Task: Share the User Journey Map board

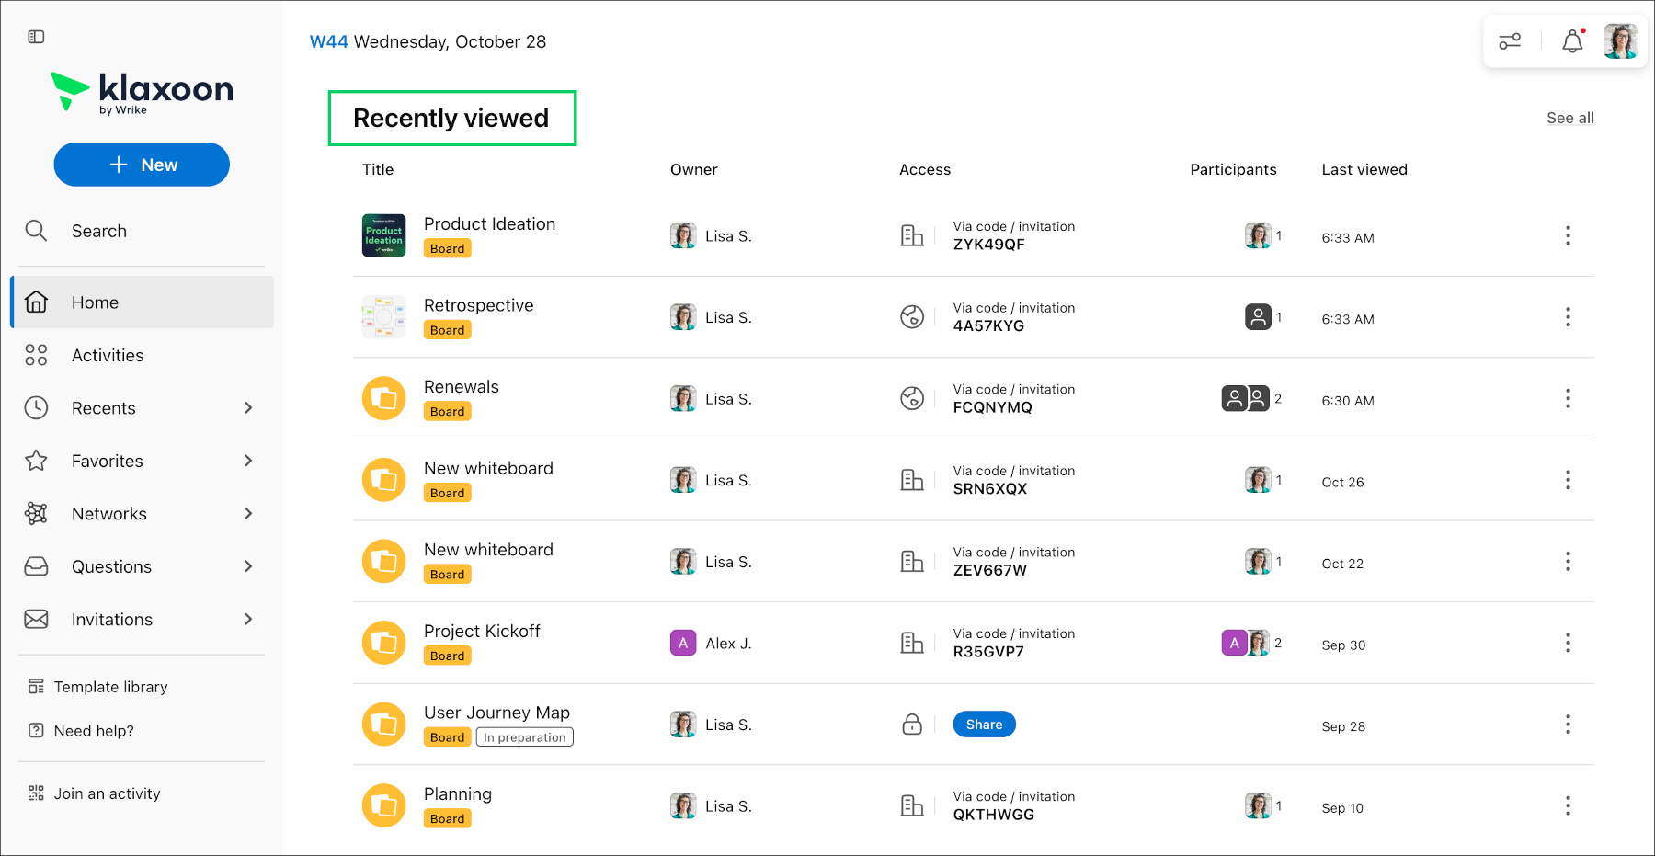Action: (x=984, y=725)
